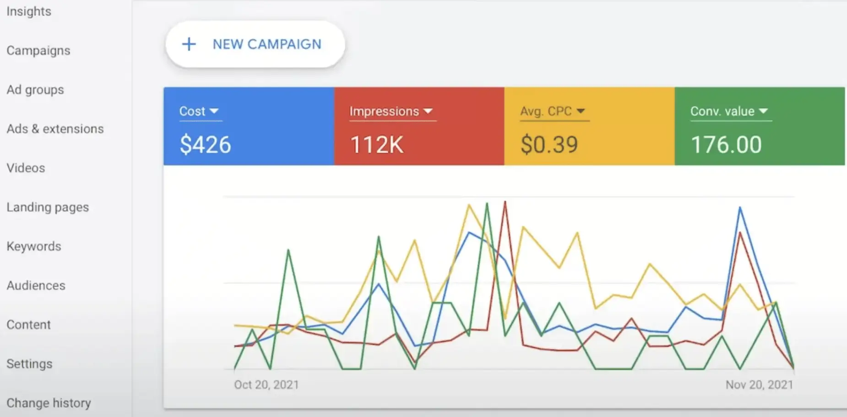This screenshot has width=847, height=417.
Task: Switch to the Keywords section
Action: (x=34, y=247)
